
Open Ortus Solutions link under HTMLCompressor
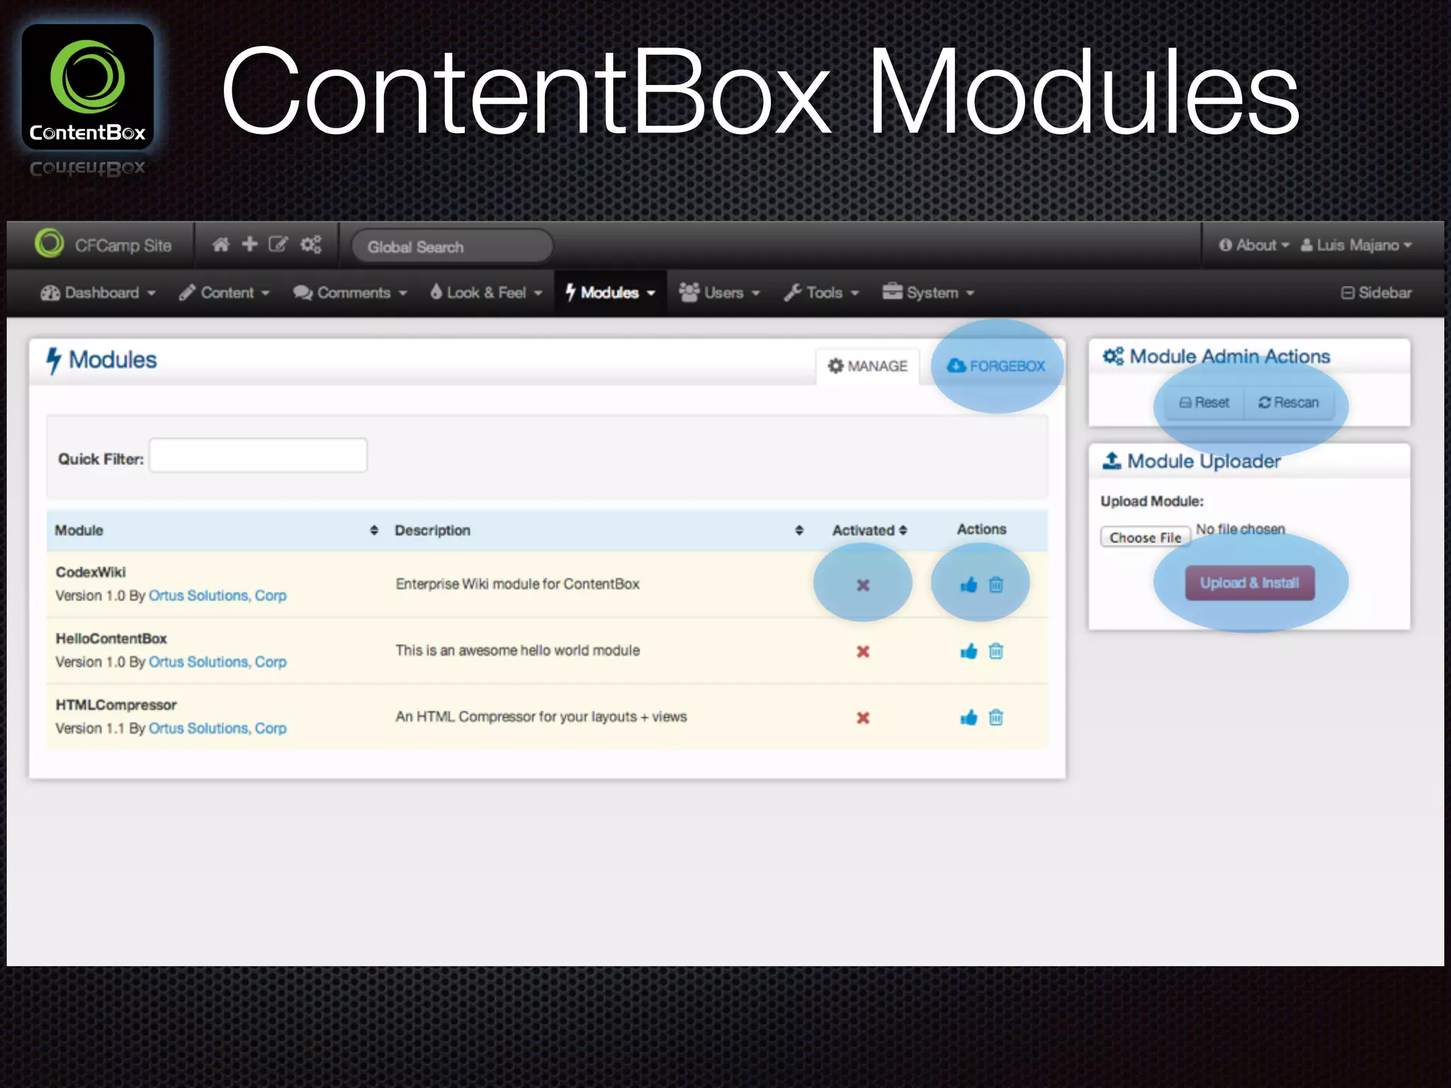click(218, 729)
